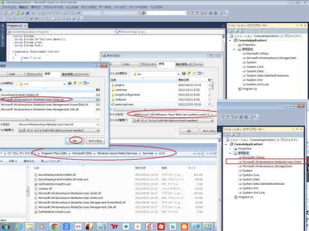Open the プロジェクト(P) menu
The image size is (309, 231).
click(53, 7)
